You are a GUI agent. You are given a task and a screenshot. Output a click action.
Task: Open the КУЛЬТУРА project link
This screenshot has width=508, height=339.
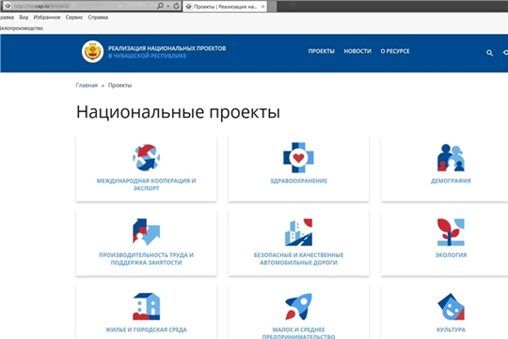(451, 330)
